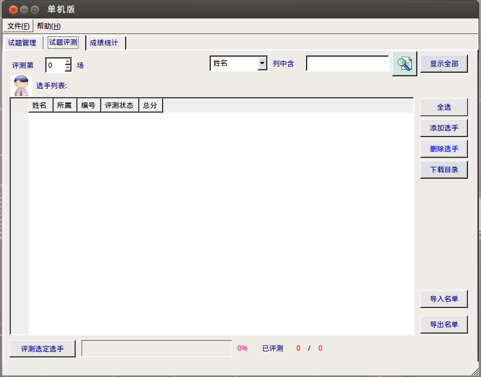Click the 导入名单 button
The image size is (481, 377).
click(x=444, y=299)
